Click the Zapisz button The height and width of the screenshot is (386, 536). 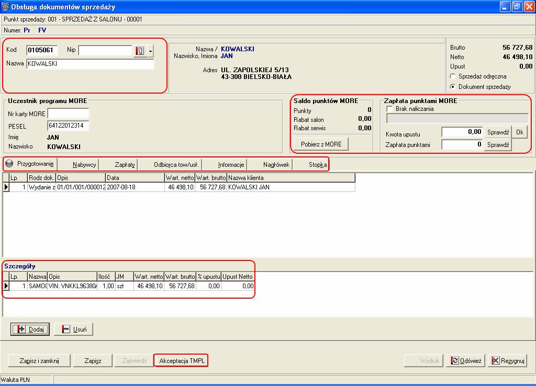(93, 361)
